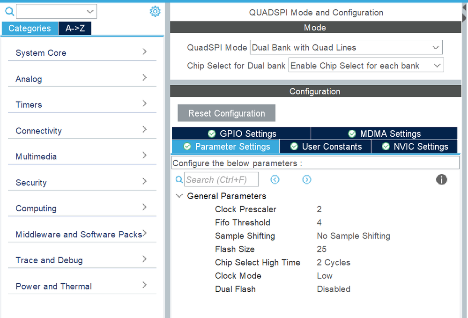This screenshot has width=468, height=318.
Task: Select the Flash Size value 25
Action: click(x=321, y=249)
